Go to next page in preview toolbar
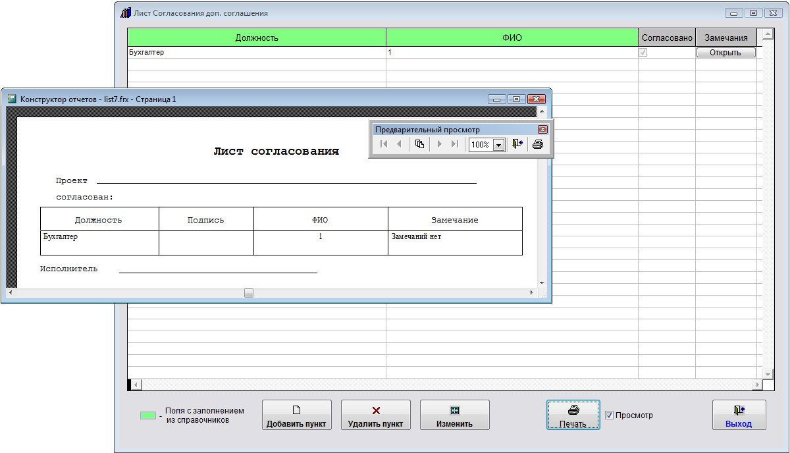Screen dimensions: 790x453 click(439, 144)
